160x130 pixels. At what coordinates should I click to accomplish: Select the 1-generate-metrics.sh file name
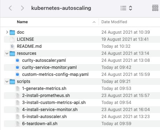pyautogui.click(x=44, y=89)
